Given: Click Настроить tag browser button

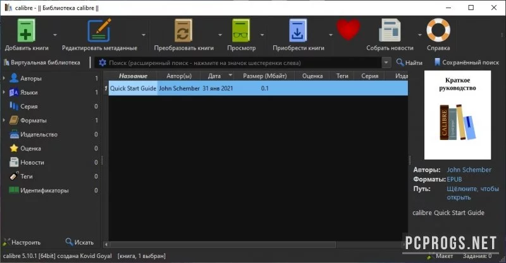Looking at the screenshot, I should (x=22, y=242).
